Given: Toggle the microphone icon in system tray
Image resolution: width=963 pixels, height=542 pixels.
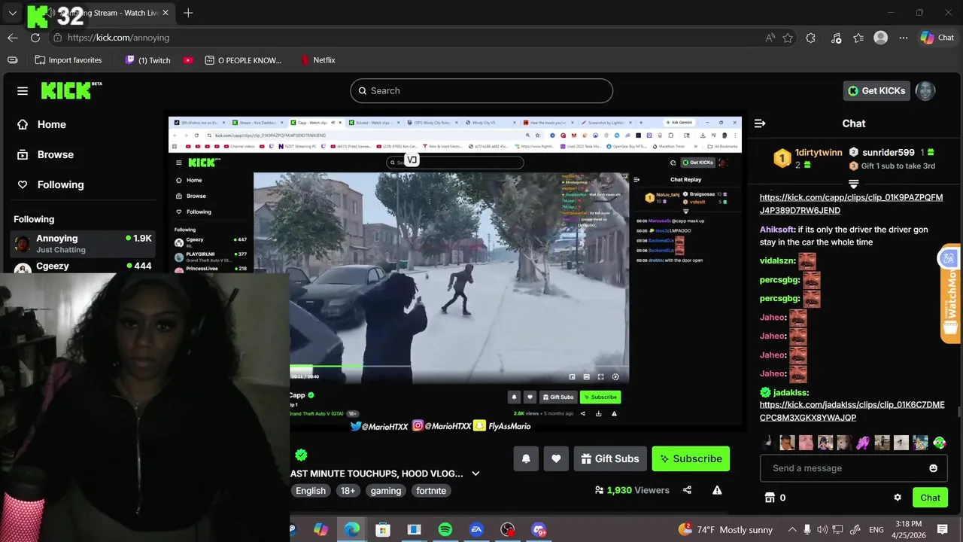Looking at the screenshot, I should pos(807,530).
